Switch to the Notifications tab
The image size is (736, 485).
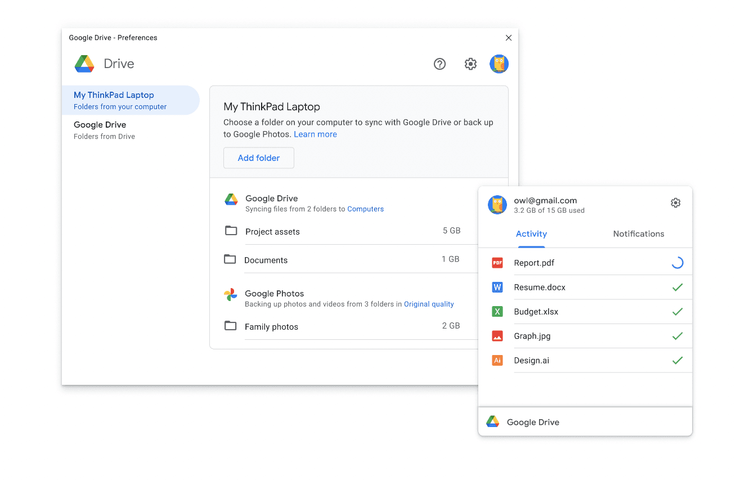pos(639,233)
